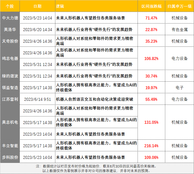Click the date 2023/6/14 9:51
Viewport: 194px width, 174px height.
pyautogui.click(x=37, y=99)
